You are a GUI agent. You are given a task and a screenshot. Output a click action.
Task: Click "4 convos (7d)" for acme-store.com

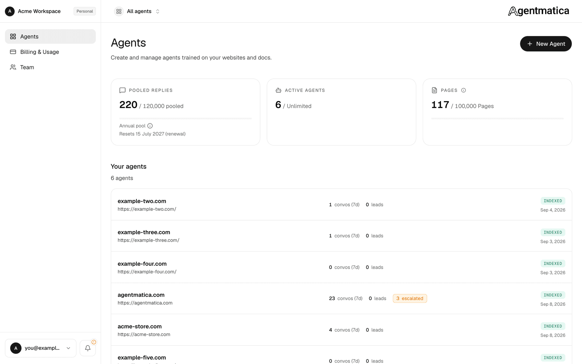point(344,330)
